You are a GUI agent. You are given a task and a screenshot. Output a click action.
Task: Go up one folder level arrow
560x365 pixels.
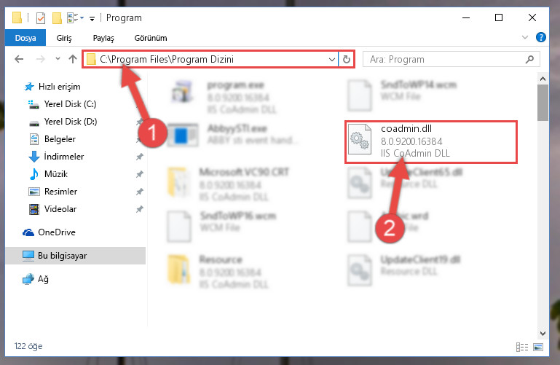[73, 59]
